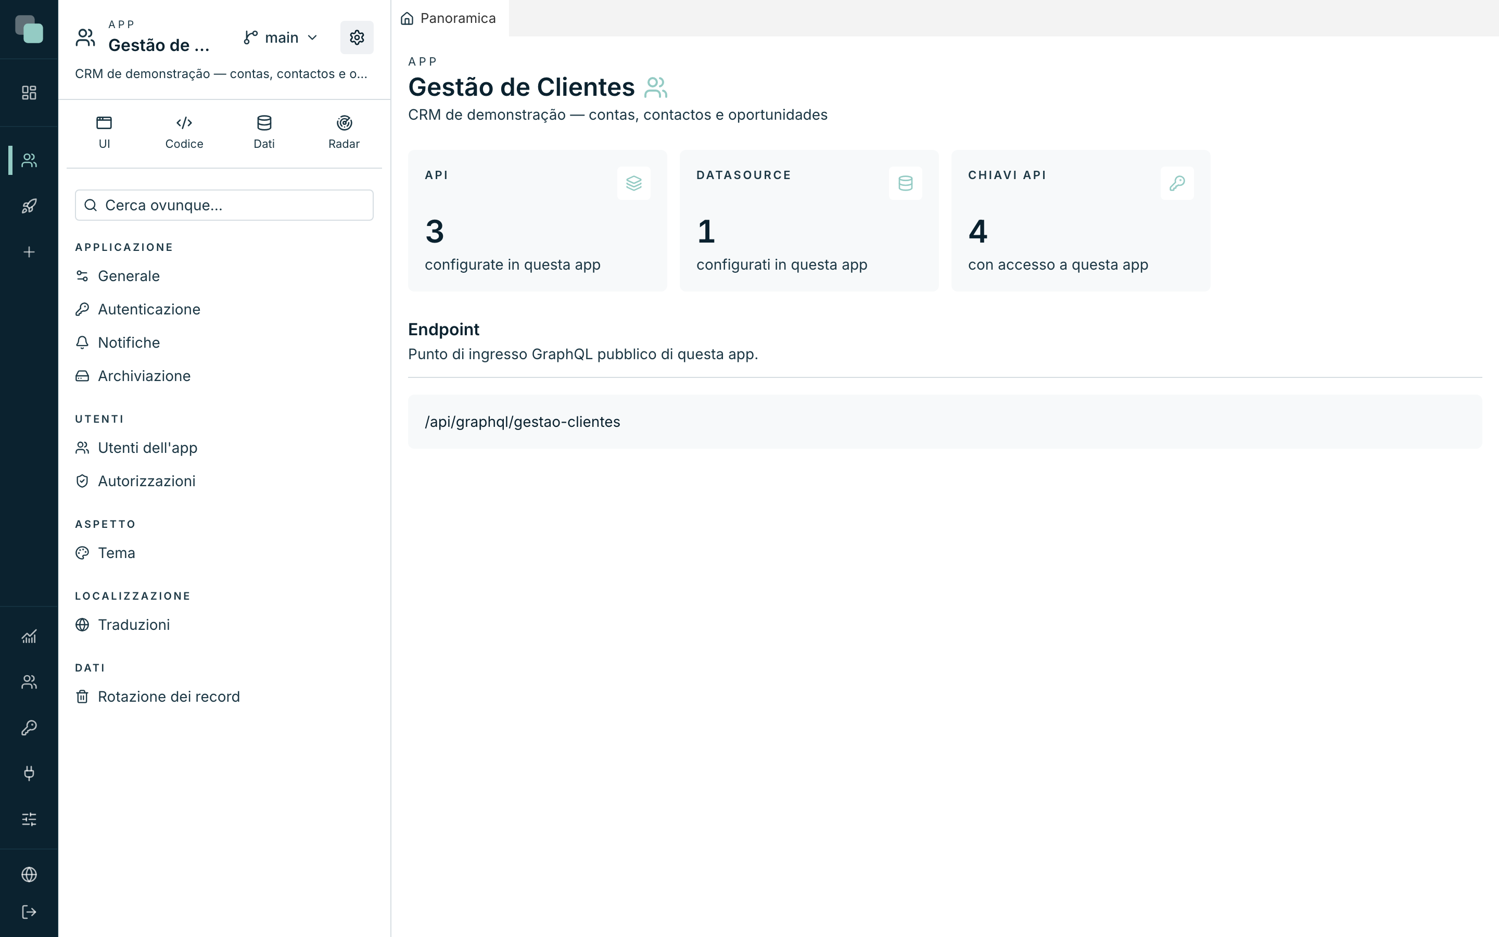The image size is (1499, 937).
Task: Open Notifiche settings
Action: point(224,343)
